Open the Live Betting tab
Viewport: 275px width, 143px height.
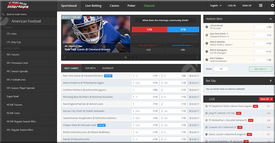[93, 6]
